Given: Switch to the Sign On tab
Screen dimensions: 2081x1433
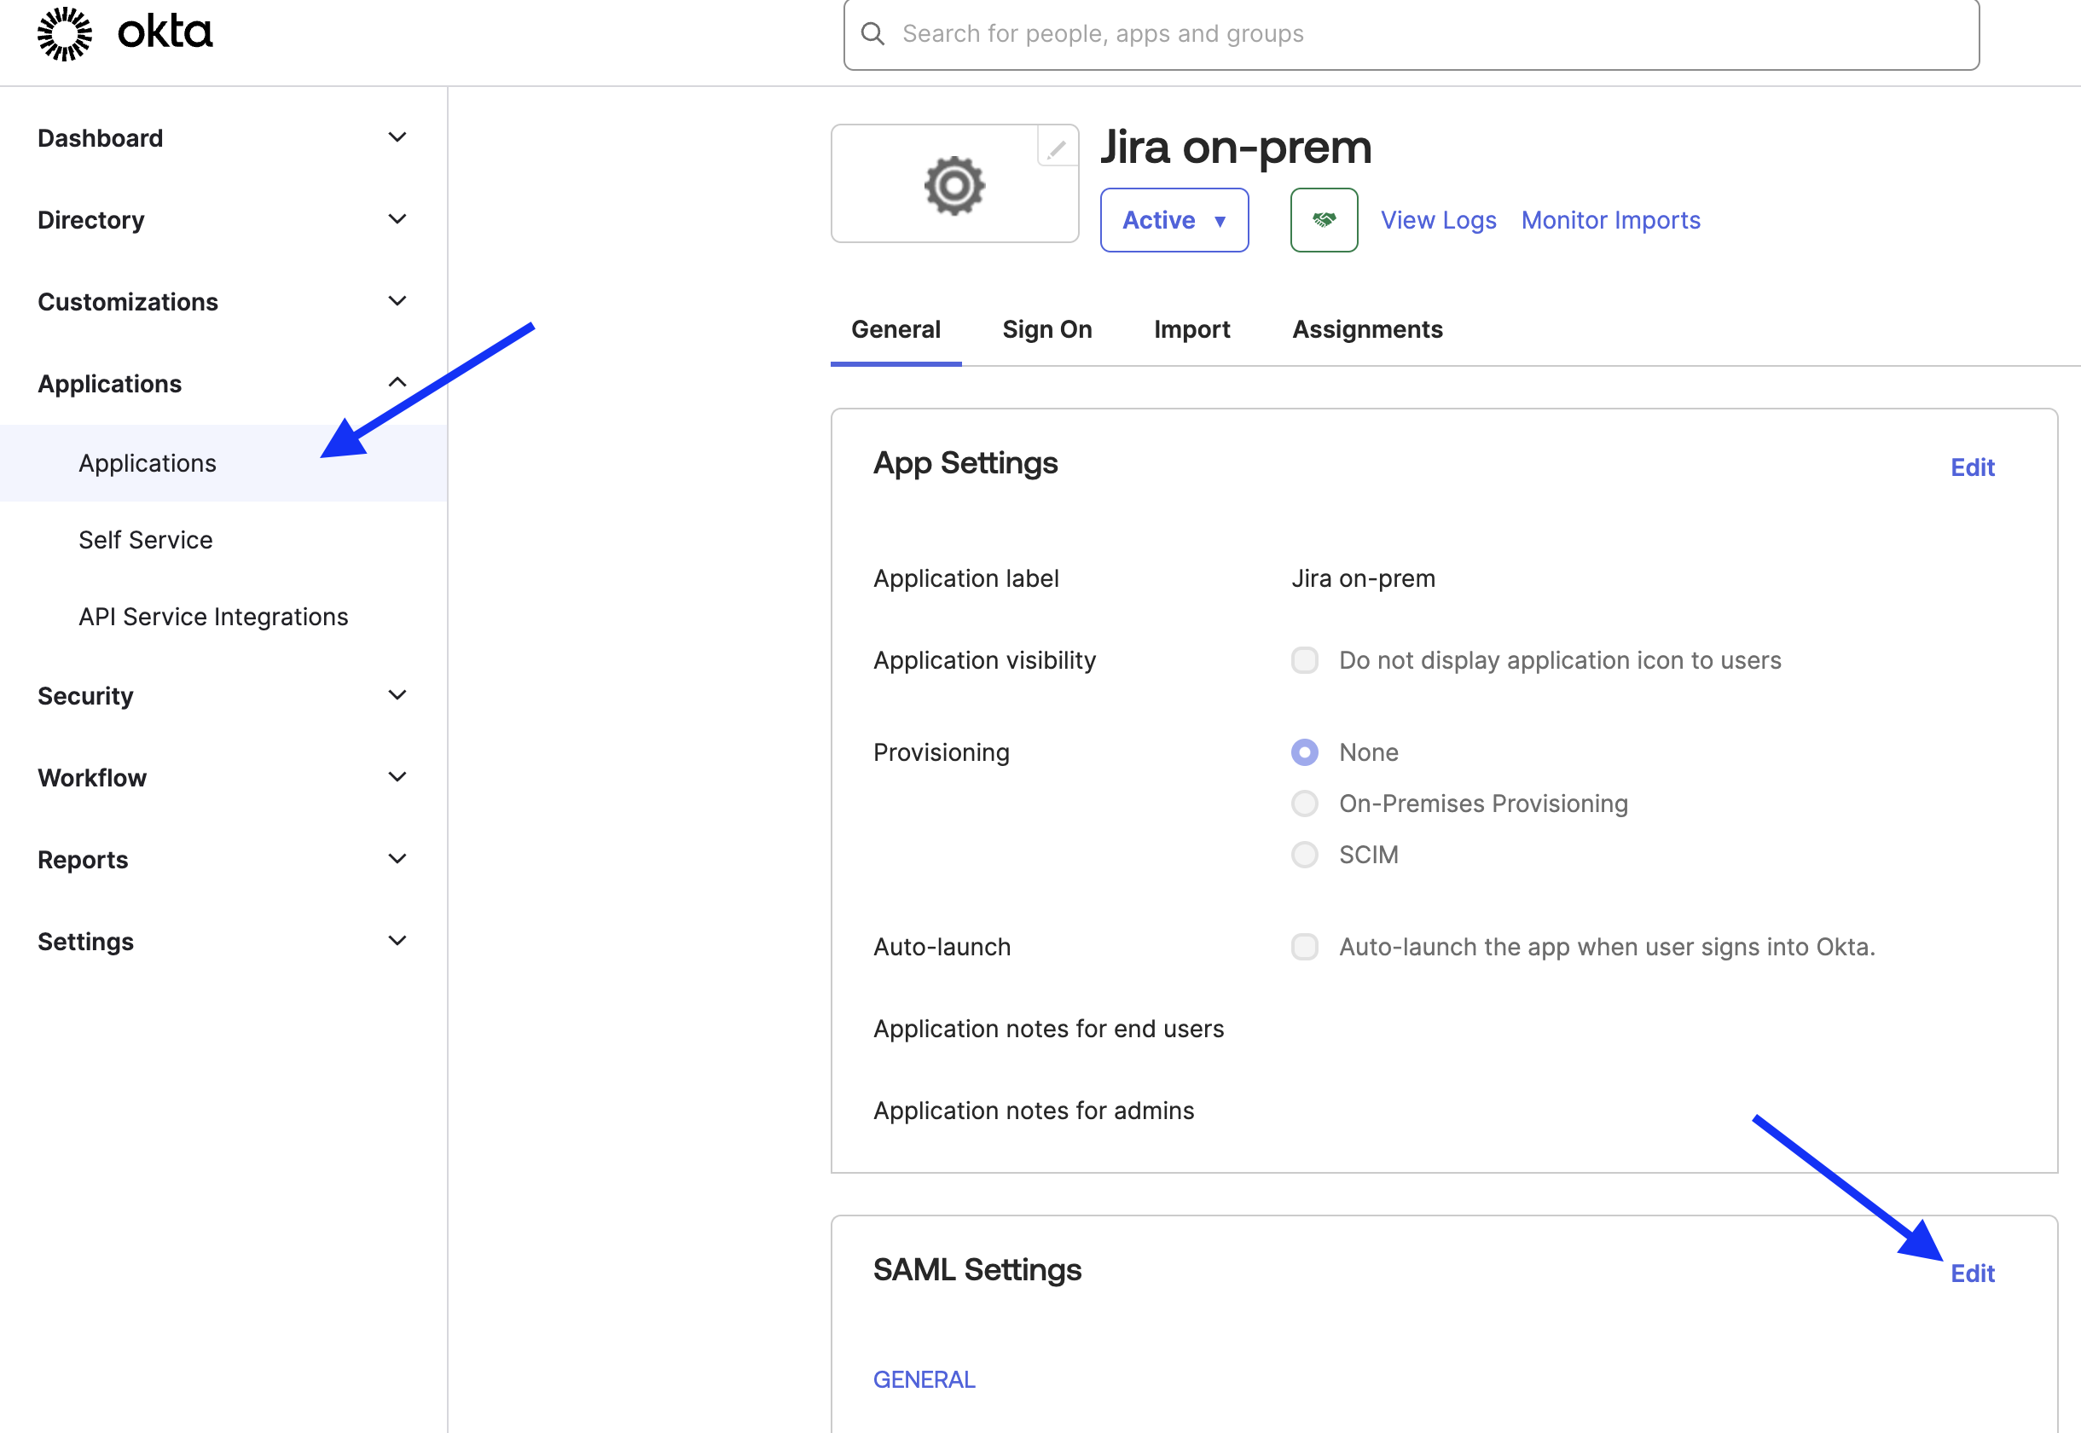Looking at the screenshot, I should pos(1046,329).
